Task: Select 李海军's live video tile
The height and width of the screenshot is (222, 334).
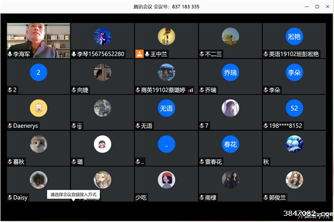Action: pos(39,41)
